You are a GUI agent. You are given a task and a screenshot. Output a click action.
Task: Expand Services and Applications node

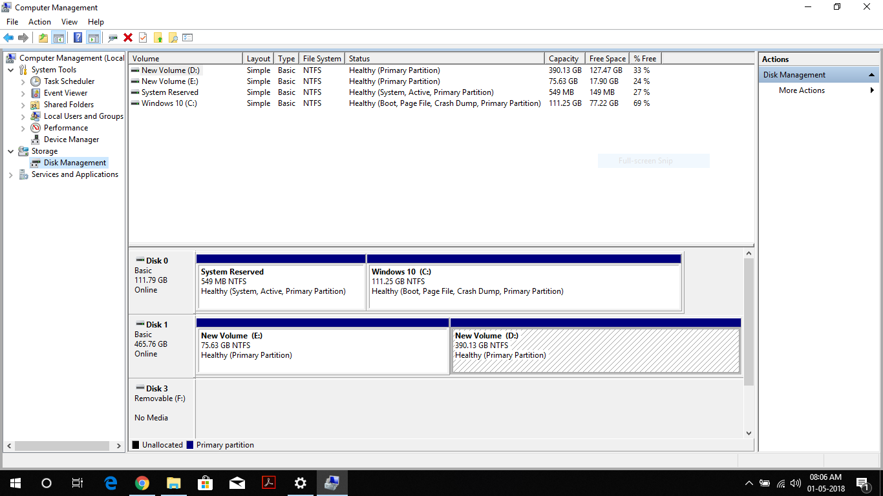[11, 174]
